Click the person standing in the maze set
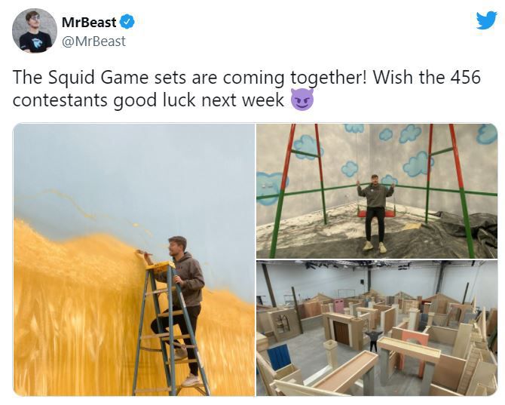The image size is (505, 405). click(373, 340)
